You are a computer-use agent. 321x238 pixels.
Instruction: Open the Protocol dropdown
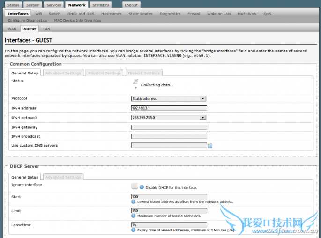click(169, 99)
